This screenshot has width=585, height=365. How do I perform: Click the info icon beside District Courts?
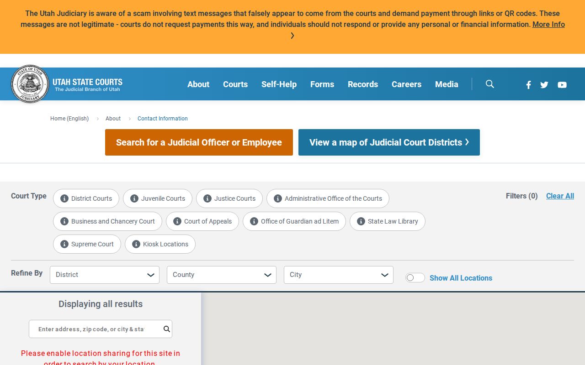pos(64,198)
